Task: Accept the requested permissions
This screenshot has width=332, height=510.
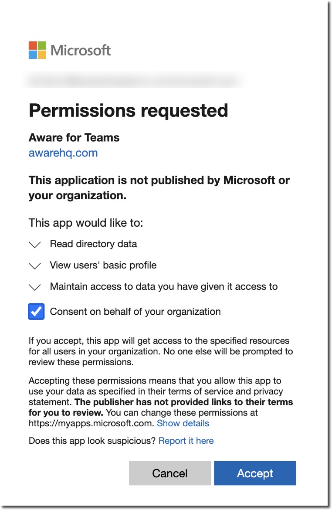Action: click(x=255, y=473)
